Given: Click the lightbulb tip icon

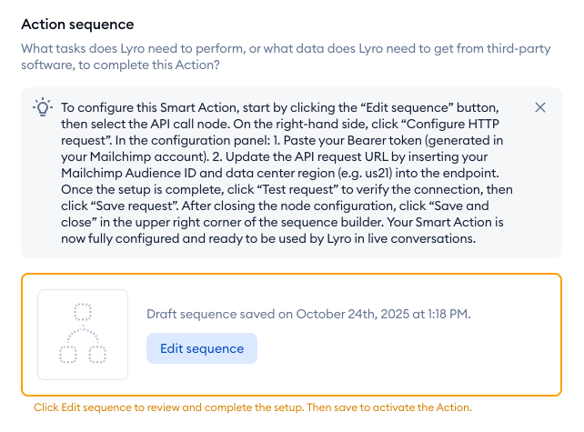Looking at the screenshot, I should coord(43,107).
